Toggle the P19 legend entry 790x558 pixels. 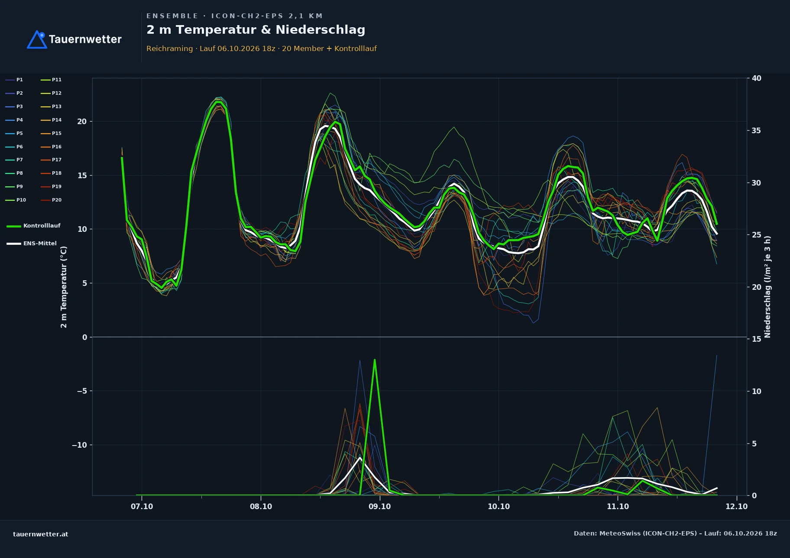[51, 187]
